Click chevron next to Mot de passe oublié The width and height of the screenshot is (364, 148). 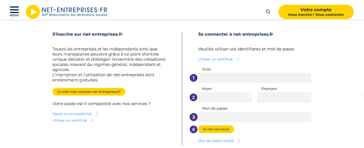(239, 141)
